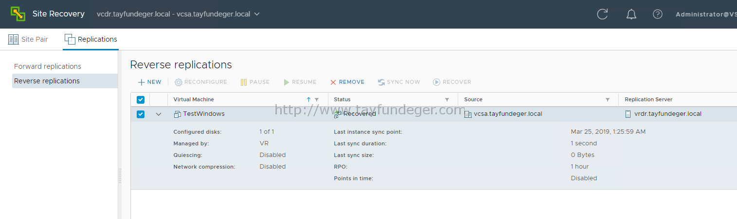Click the Status column header
This screenshot has height=219, width=737.
tap(342, 99)
